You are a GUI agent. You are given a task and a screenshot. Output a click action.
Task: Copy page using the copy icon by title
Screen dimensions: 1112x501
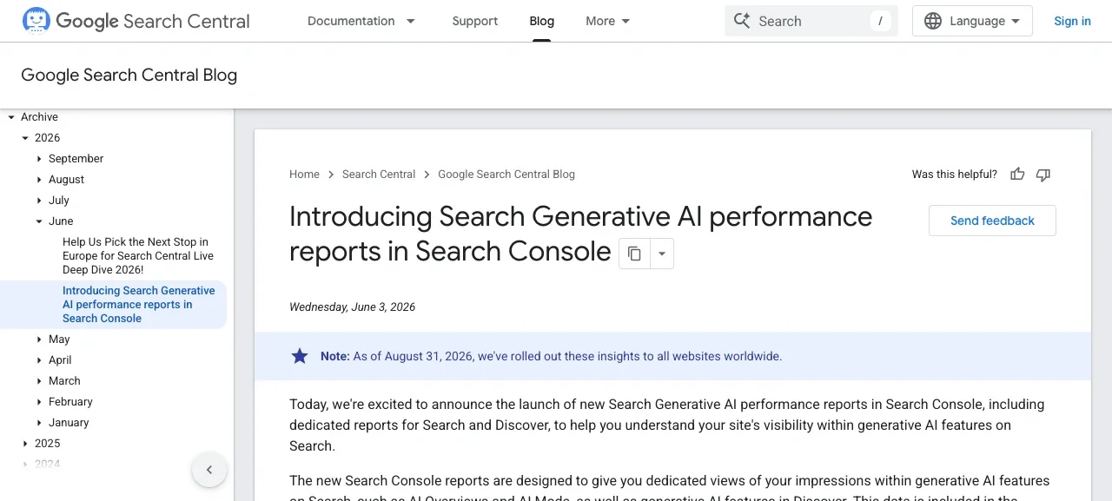(634, 254)
